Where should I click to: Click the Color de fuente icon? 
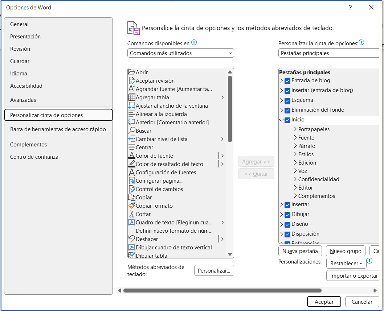tap(132, 155)
